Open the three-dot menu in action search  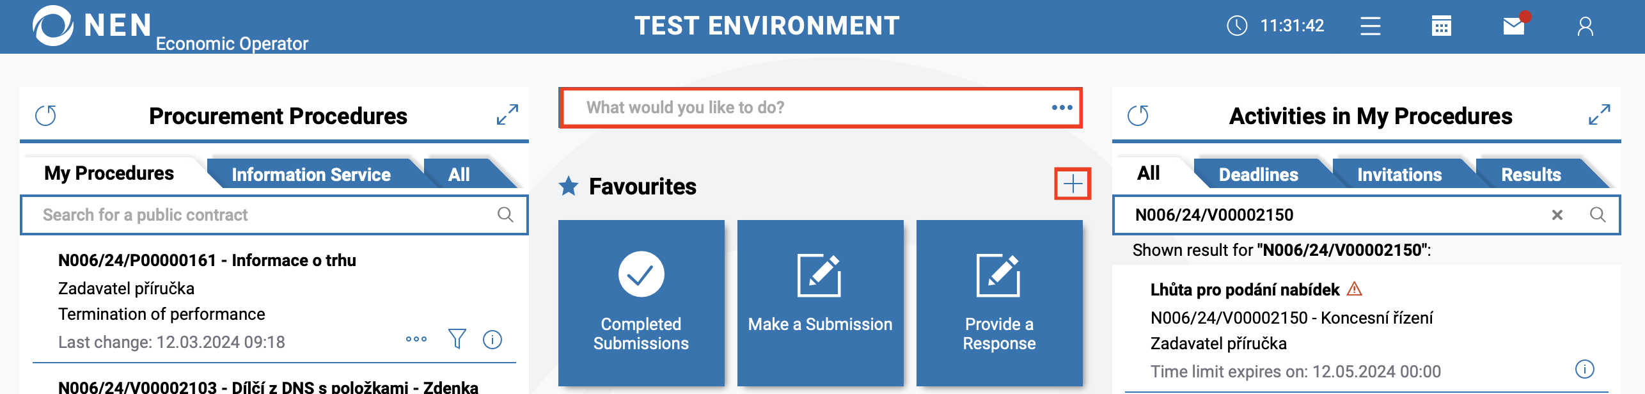(x=1062, y=107)
